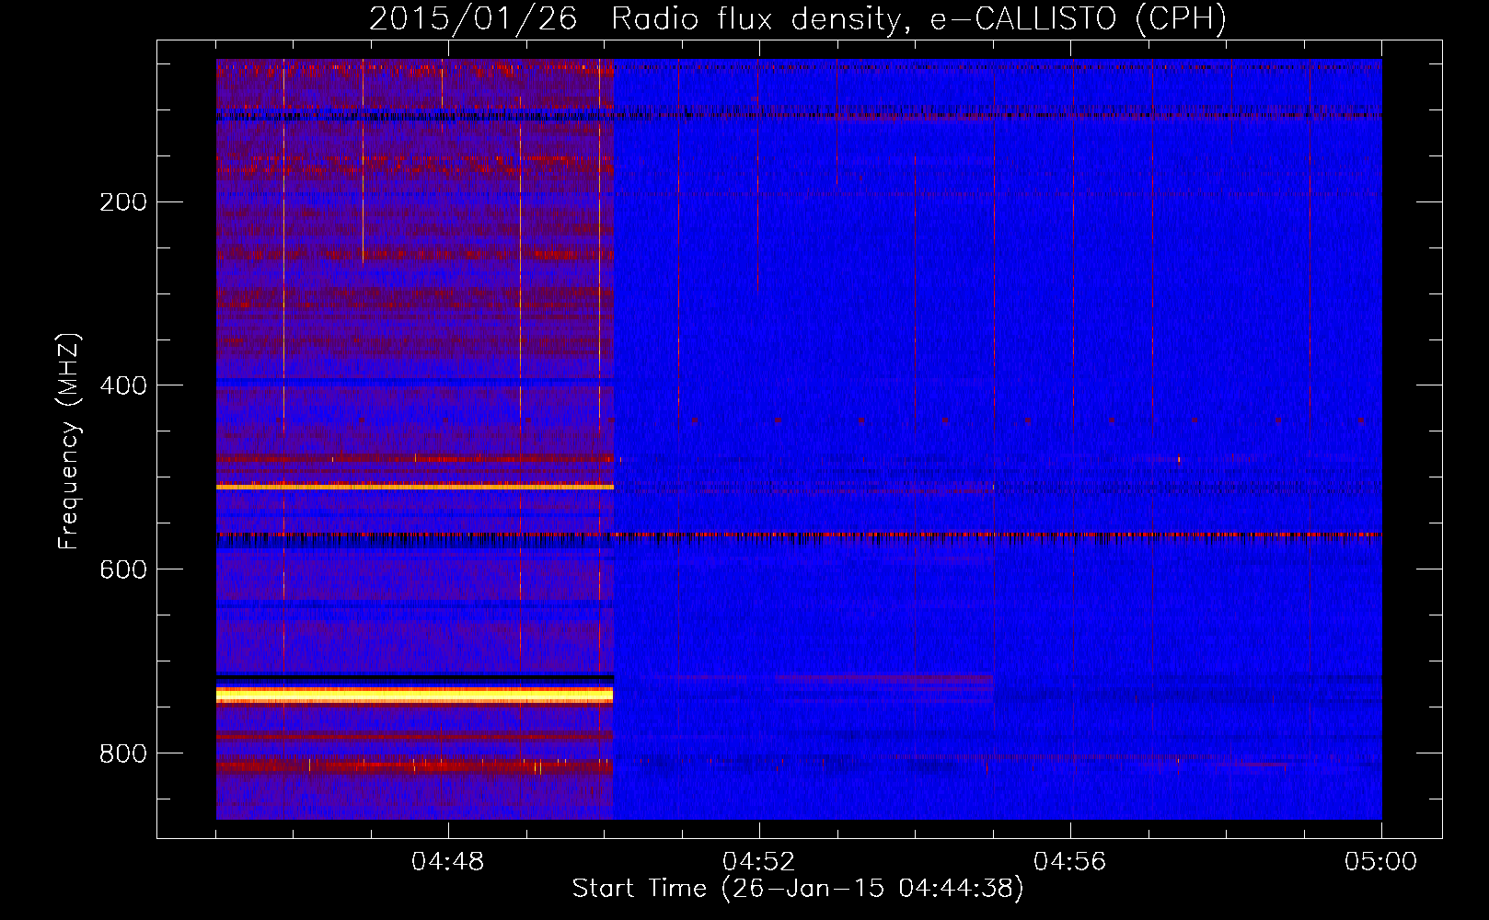The height and width of the screenshot is (920, 1489).
Task: Click the 600 frequency tick label
Action: click(123, 569)
